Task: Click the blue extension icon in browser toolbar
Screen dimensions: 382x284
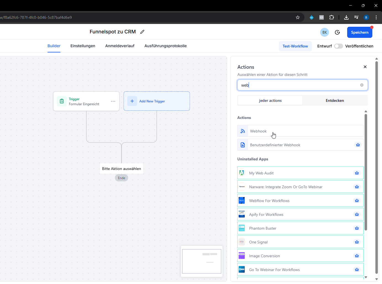Action: pyautogui.click(x=312, y=17)
